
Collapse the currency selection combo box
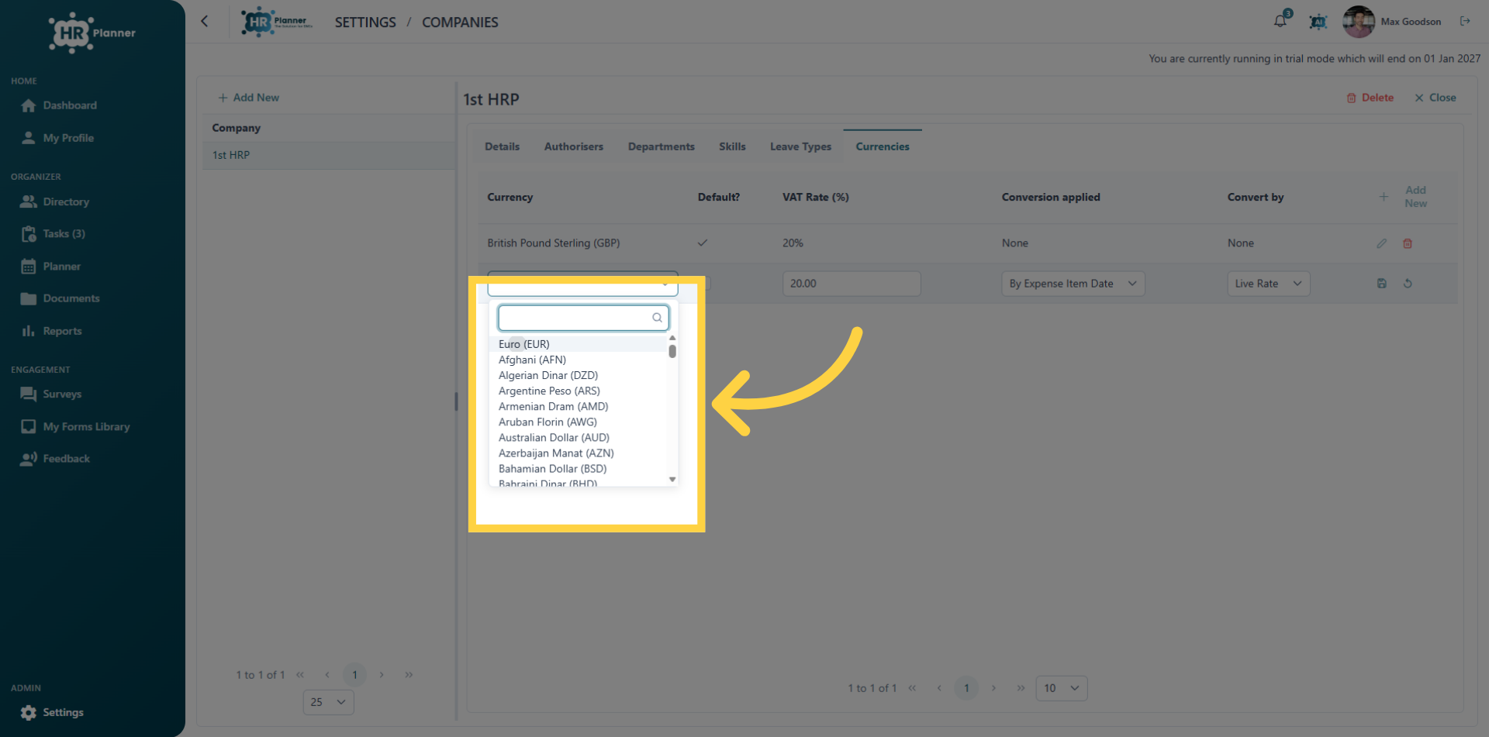[582, 284]
